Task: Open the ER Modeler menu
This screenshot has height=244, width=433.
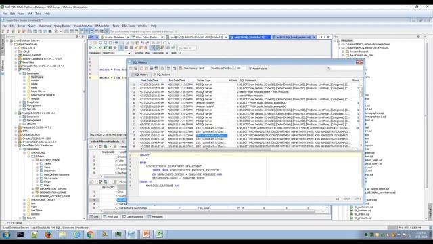Action: [102, 26]
